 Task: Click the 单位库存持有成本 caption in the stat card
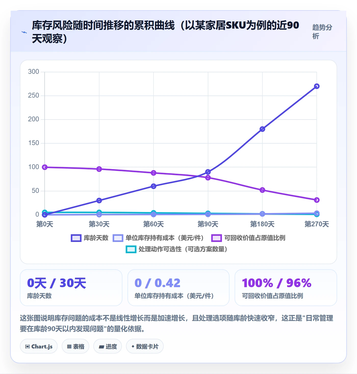click(x=174, y=296)
